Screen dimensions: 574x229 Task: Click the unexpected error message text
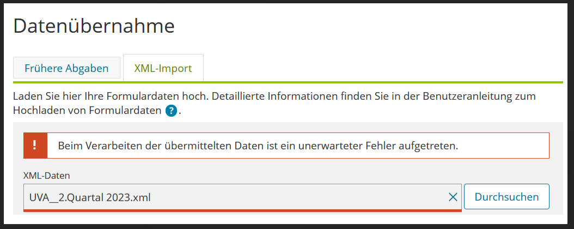tap(258, 146)
